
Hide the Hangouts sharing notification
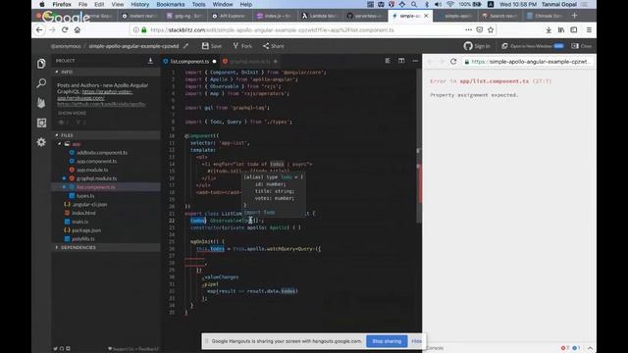pyautogui.click(x=416, y=341)
